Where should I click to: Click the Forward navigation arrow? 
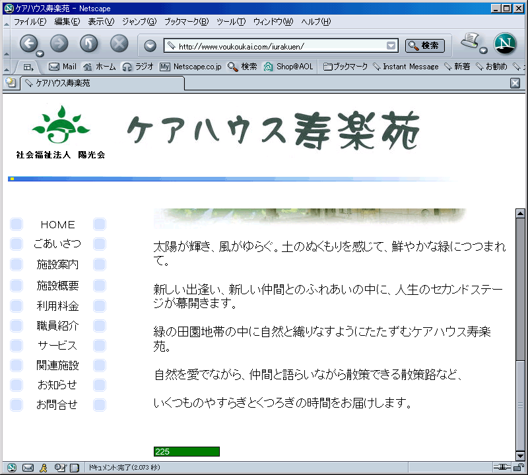tap(59, 44)
